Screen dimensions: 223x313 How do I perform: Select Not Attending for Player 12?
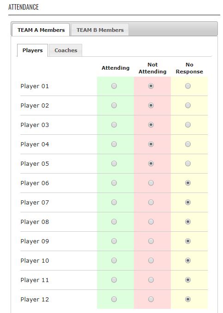(x=151, y=299)
